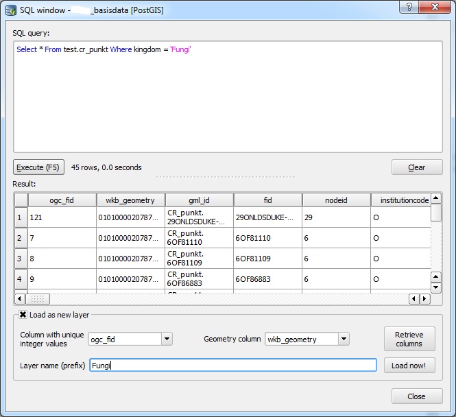456x417 pixels.
Task: Click the Execute (F5) button
Action: pos(38,167)
